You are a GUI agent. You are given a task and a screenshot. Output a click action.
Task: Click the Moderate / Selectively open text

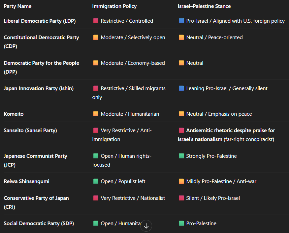click(133, 37)
